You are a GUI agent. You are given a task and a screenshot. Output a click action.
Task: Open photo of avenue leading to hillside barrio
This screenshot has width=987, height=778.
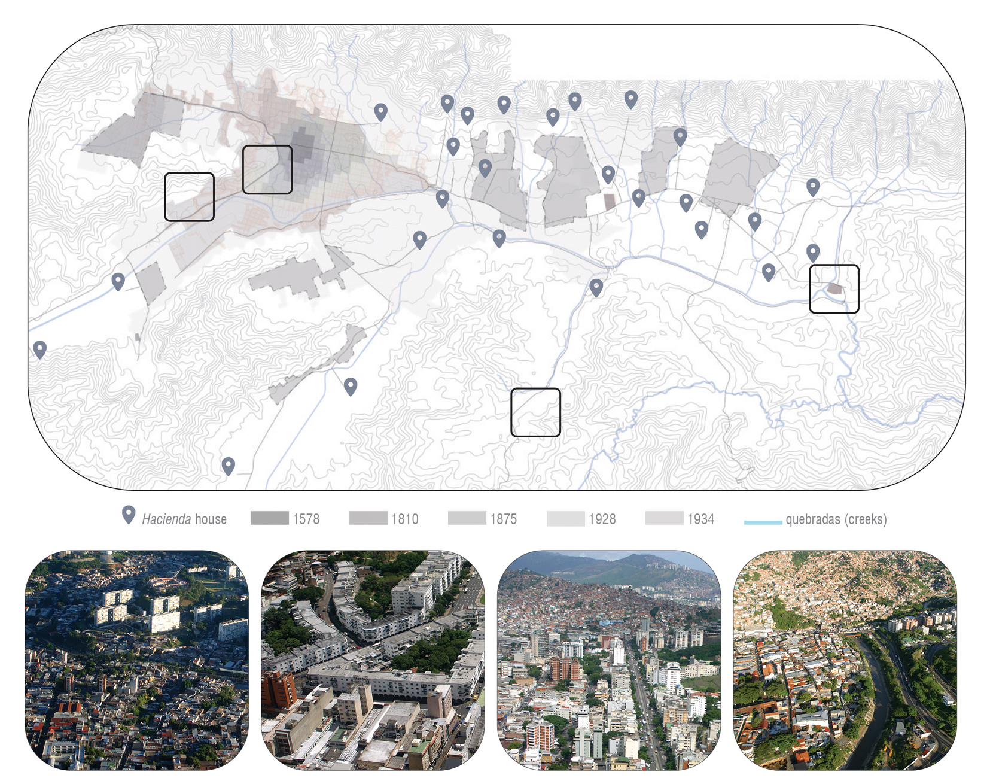coord(609,660)
